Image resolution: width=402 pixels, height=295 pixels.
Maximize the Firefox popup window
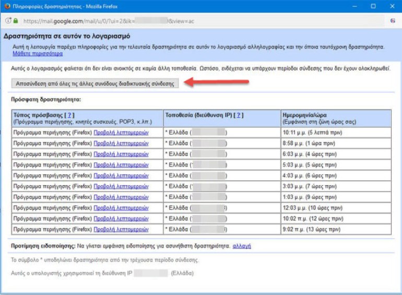pos(373,6)
